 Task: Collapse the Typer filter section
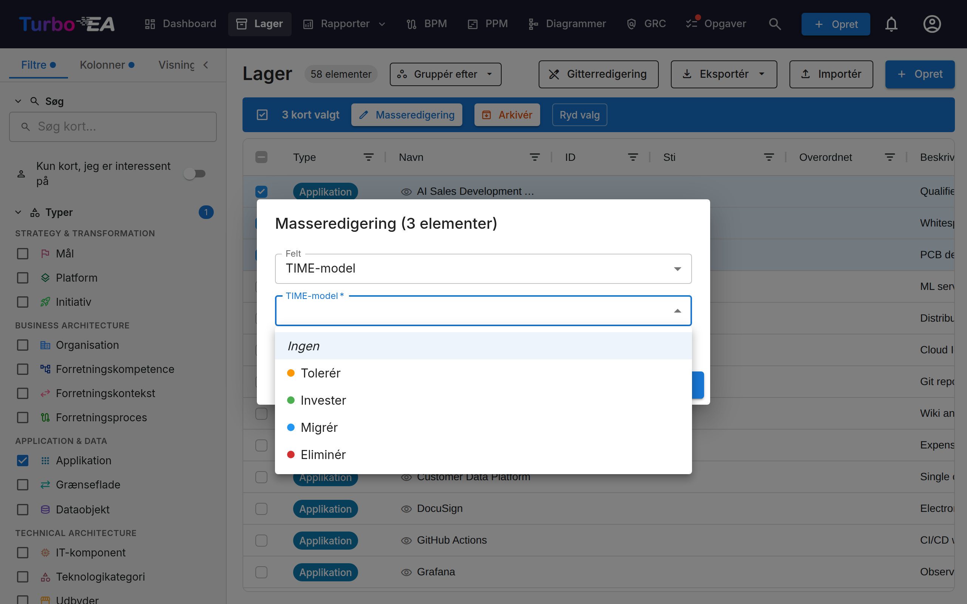point(18,212)
